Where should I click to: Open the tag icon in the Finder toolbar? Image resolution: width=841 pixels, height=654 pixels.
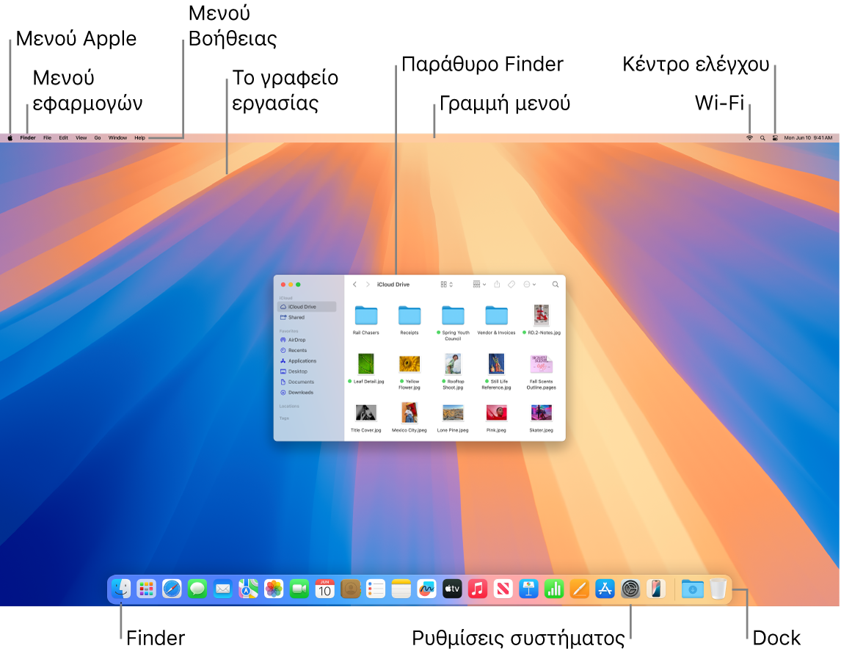pyautogui.click(x=511, y=284)
